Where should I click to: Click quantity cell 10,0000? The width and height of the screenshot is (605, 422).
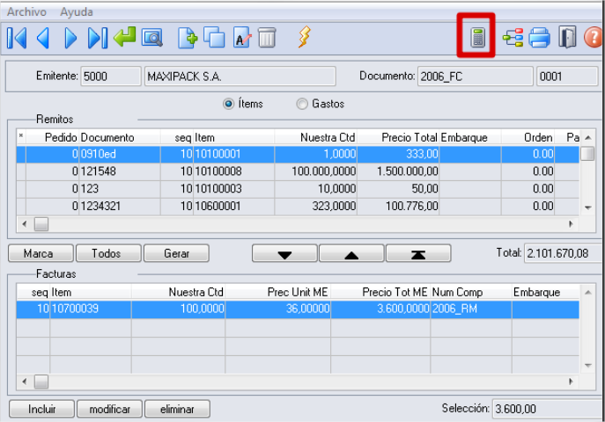(315, 189)
